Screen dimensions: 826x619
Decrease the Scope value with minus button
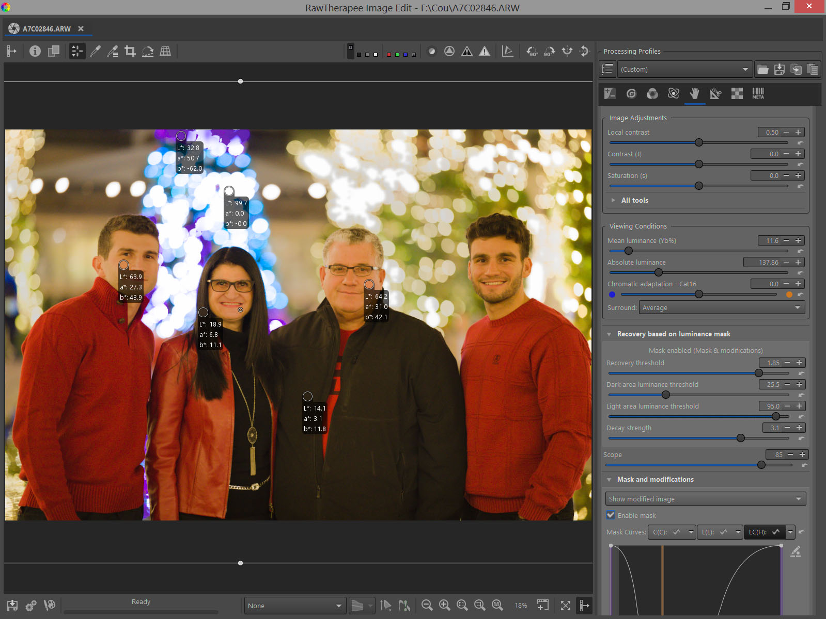[x=790, y=454]
